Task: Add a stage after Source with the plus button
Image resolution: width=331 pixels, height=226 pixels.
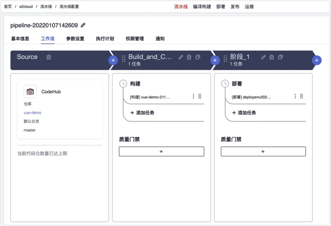Action: (113, 61)
